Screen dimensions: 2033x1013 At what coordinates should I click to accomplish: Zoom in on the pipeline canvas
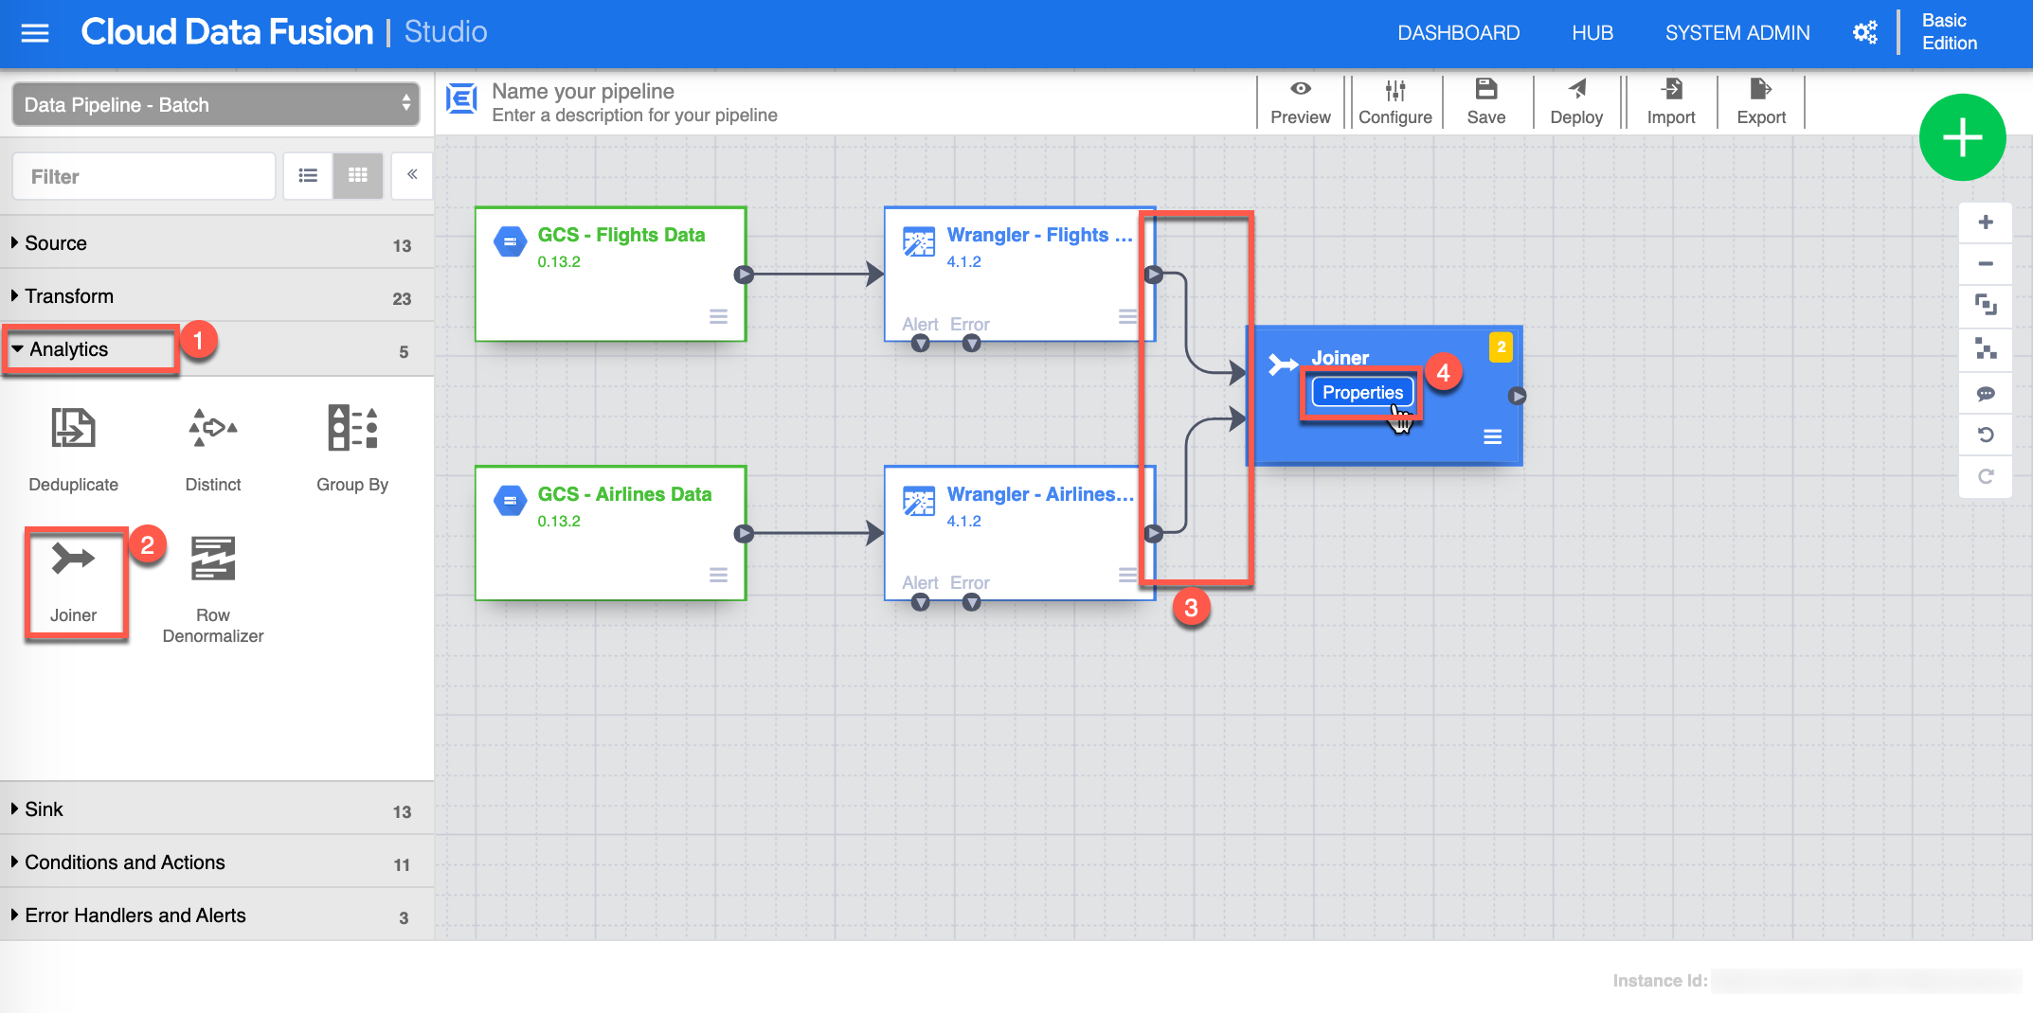click(1986, 222)
